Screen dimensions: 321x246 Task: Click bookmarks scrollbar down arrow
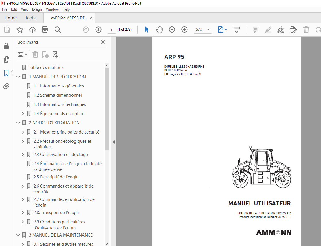[107, 244]
